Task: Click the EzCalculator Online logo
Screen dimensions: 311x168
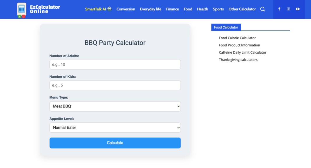Action: pos(38,9)
